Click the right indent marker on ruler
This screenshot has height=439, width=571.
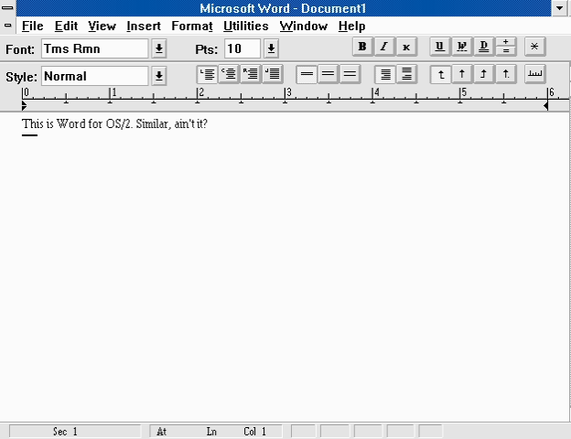[545, 105]
